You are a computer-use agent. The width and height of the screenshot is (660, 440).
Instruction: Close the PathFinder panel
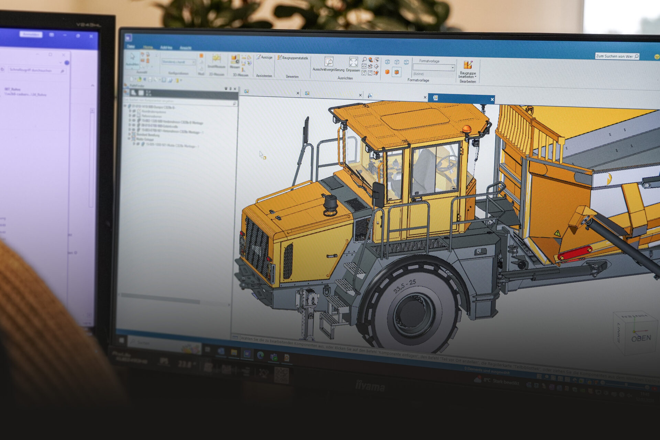coord(235,89)
